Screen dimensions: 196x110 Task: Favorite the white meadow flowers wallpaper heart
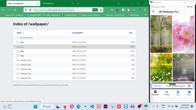click(169, 56)
